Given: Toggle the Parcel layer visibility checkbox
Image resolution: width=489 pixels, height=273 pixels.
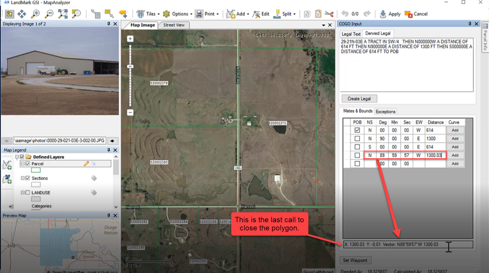Looking at the screenshot, I should pyautogui.click(x=28, y=164).
